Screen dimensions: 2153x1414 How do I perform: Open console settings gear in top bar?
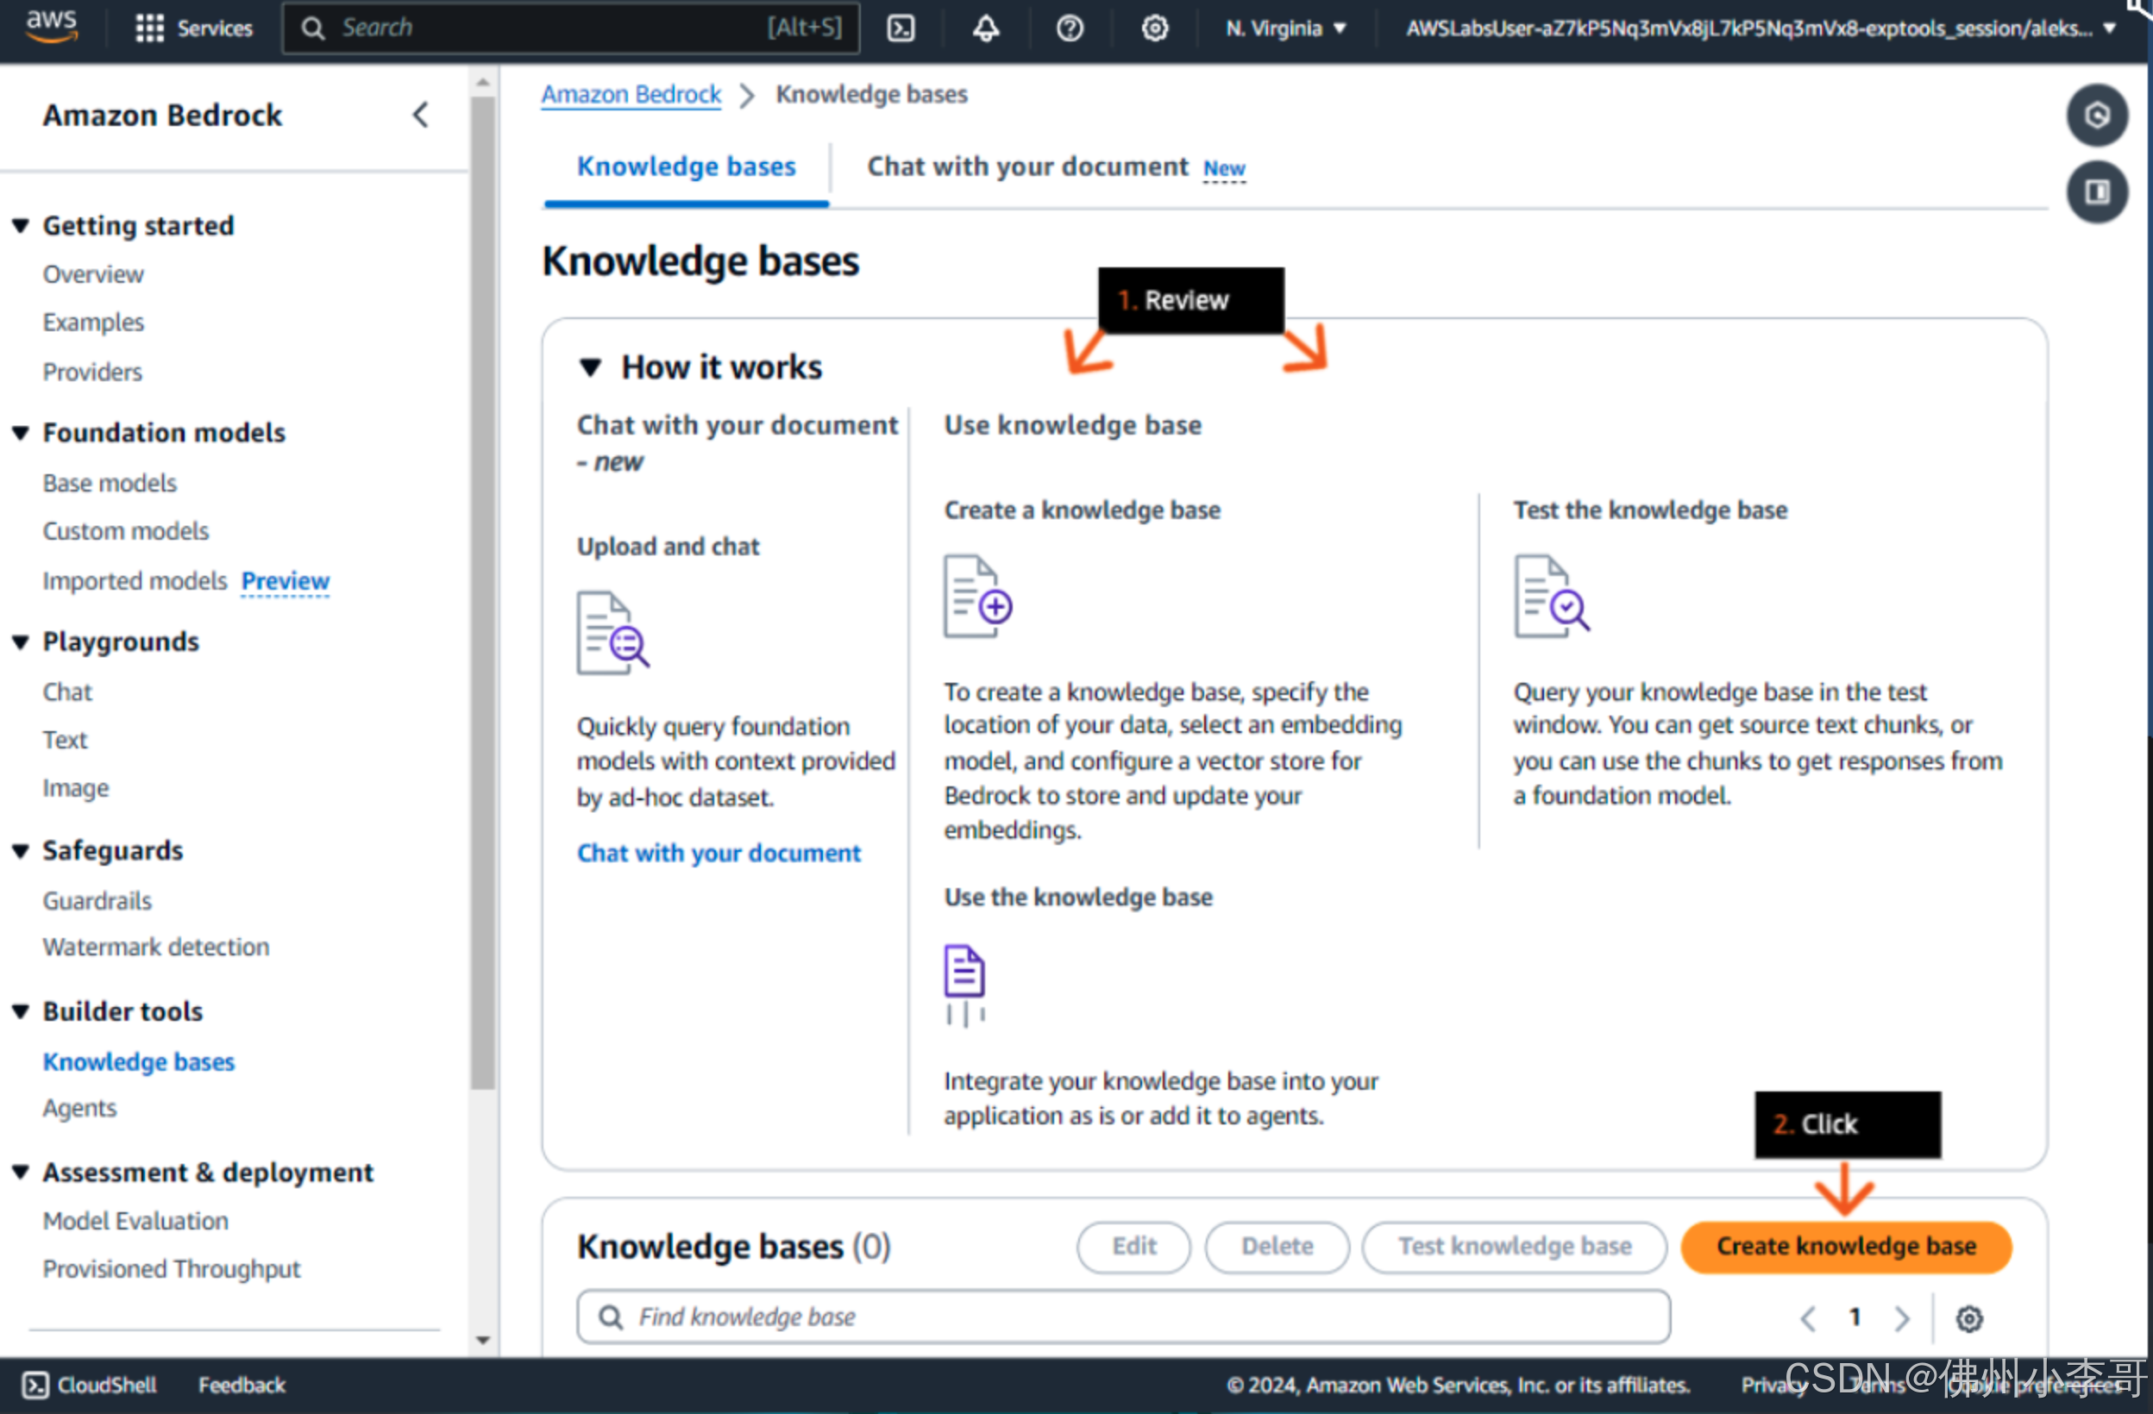1154,28
